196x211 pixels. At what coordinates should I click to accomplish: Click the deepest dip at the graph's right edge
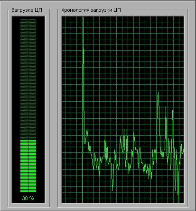[178, 200]
